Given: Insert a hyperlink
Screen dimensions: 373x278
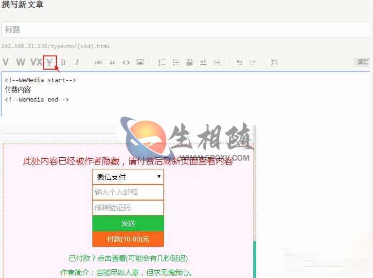Looking at the screenshot, I should click(99, 62).
